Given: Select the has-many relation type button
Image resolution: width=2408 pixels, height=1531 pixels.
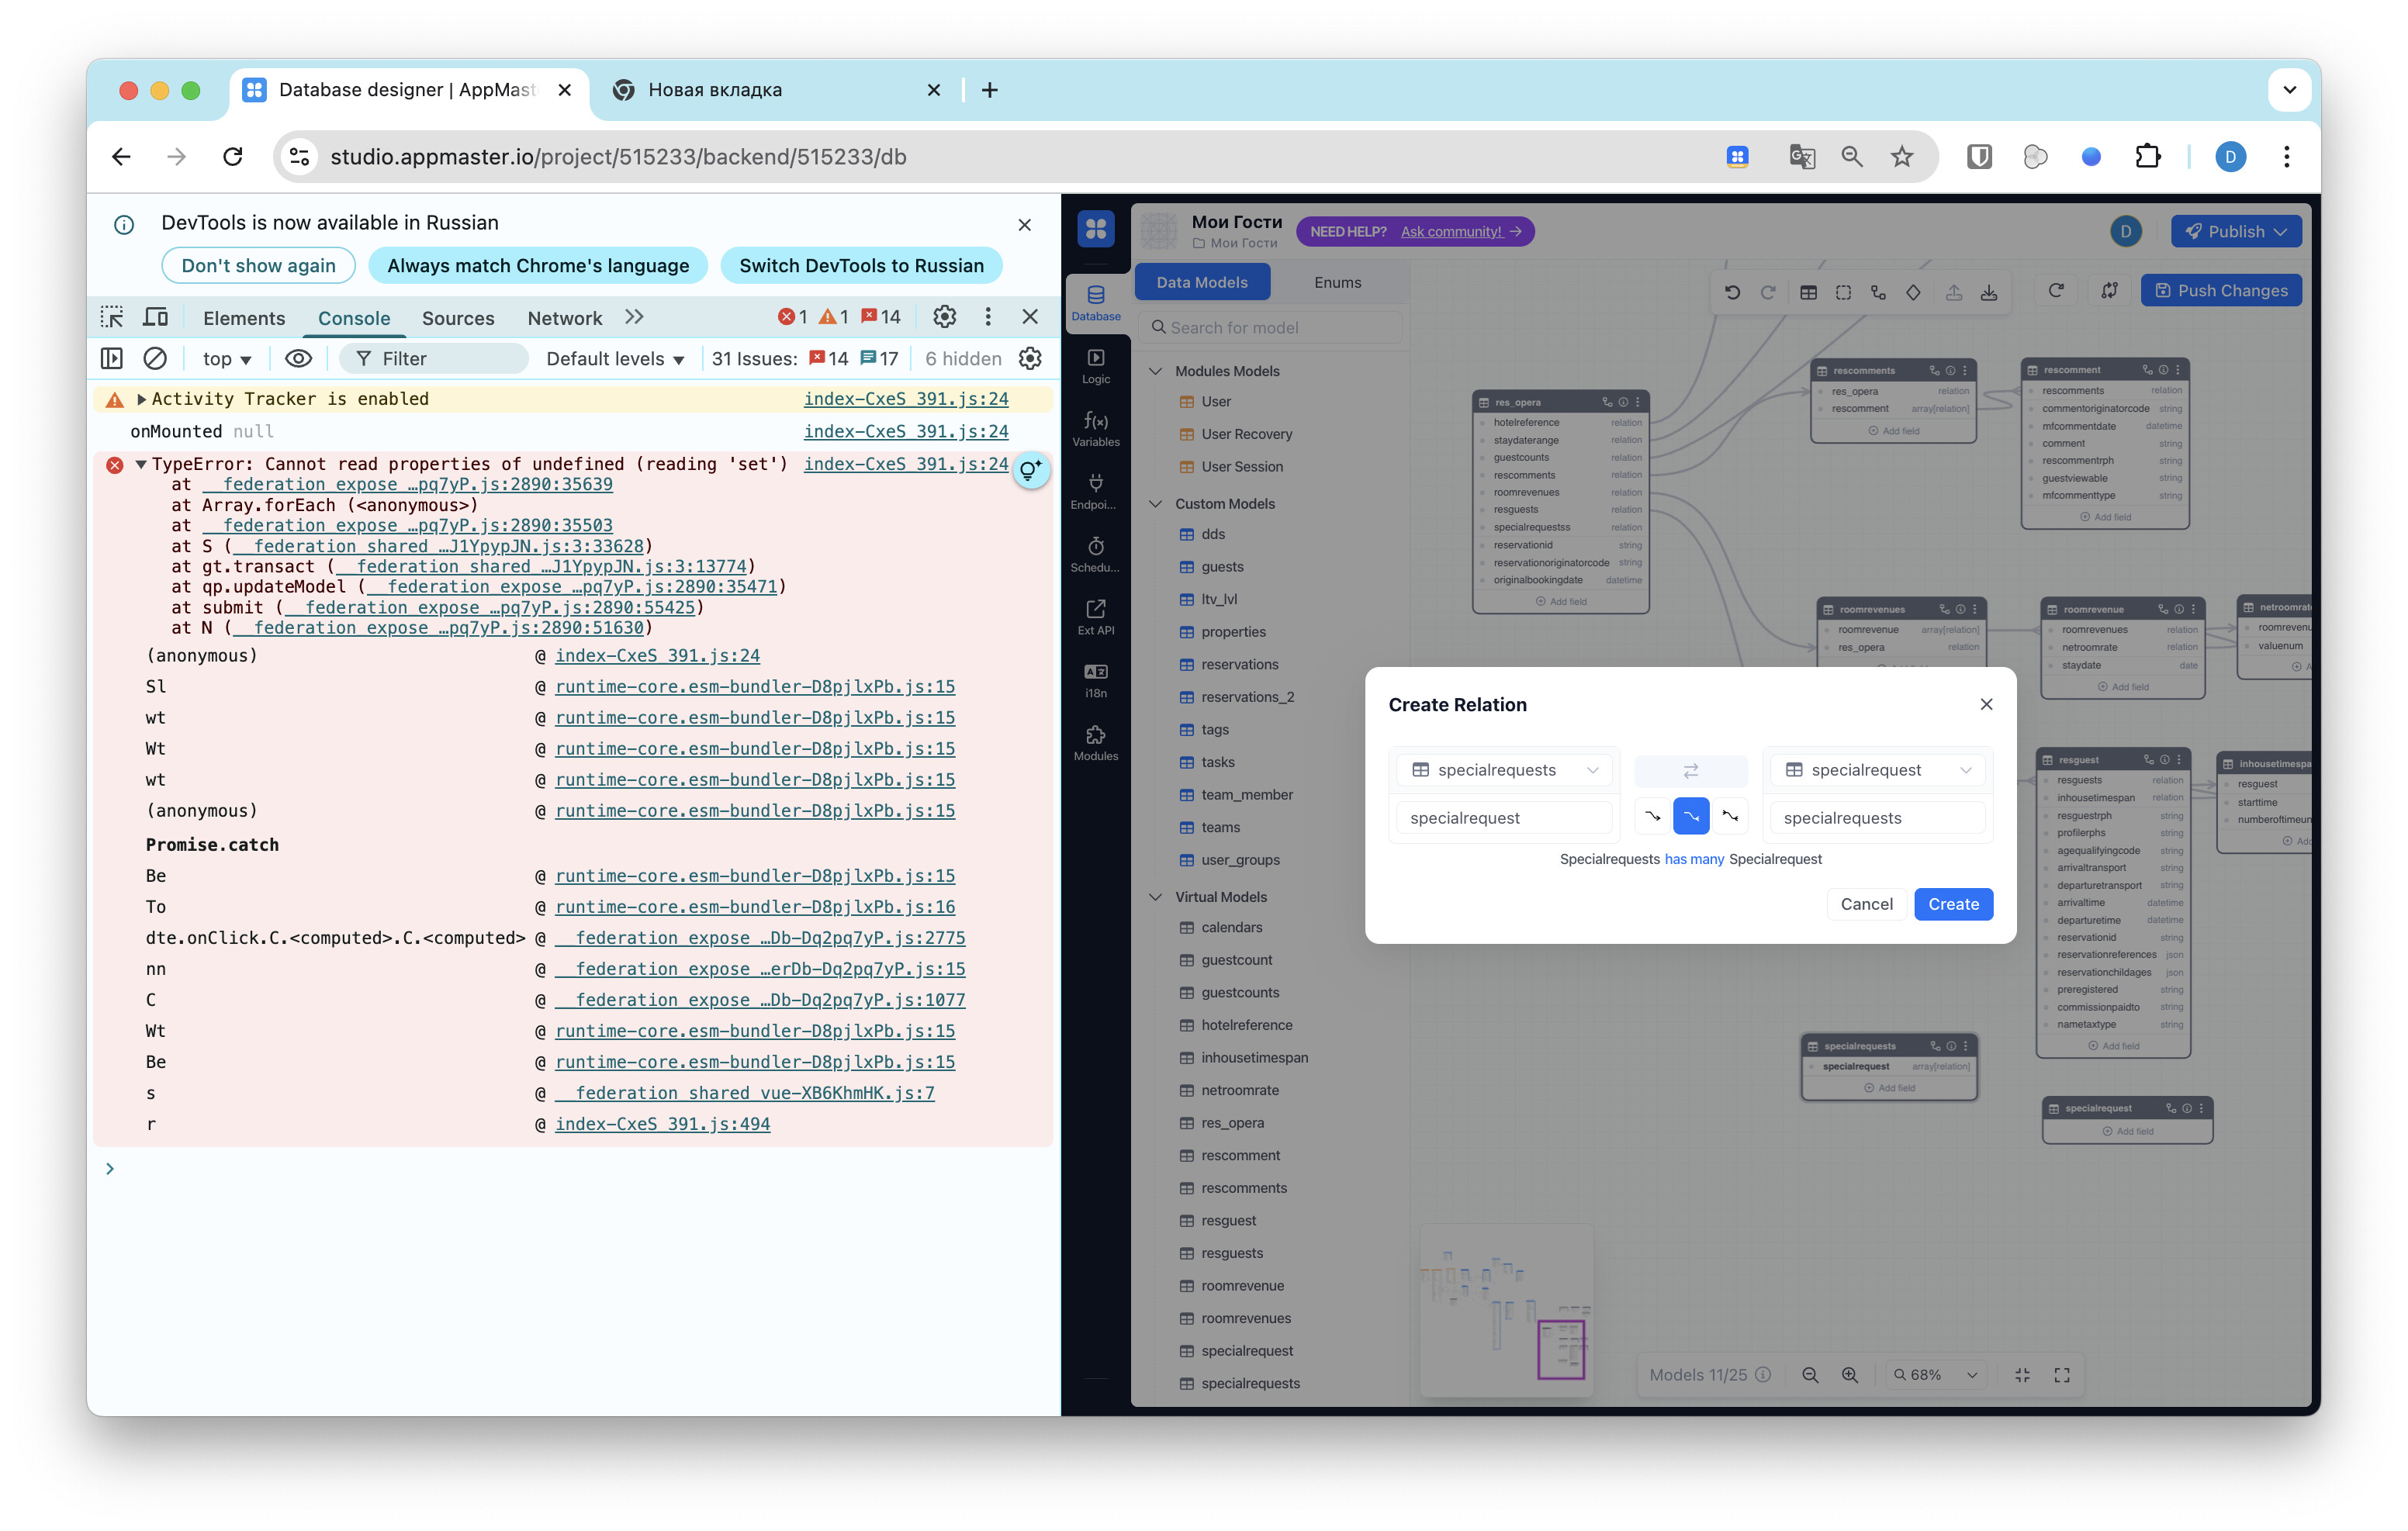Looking at the screenshot, I should coord(1691,817).
